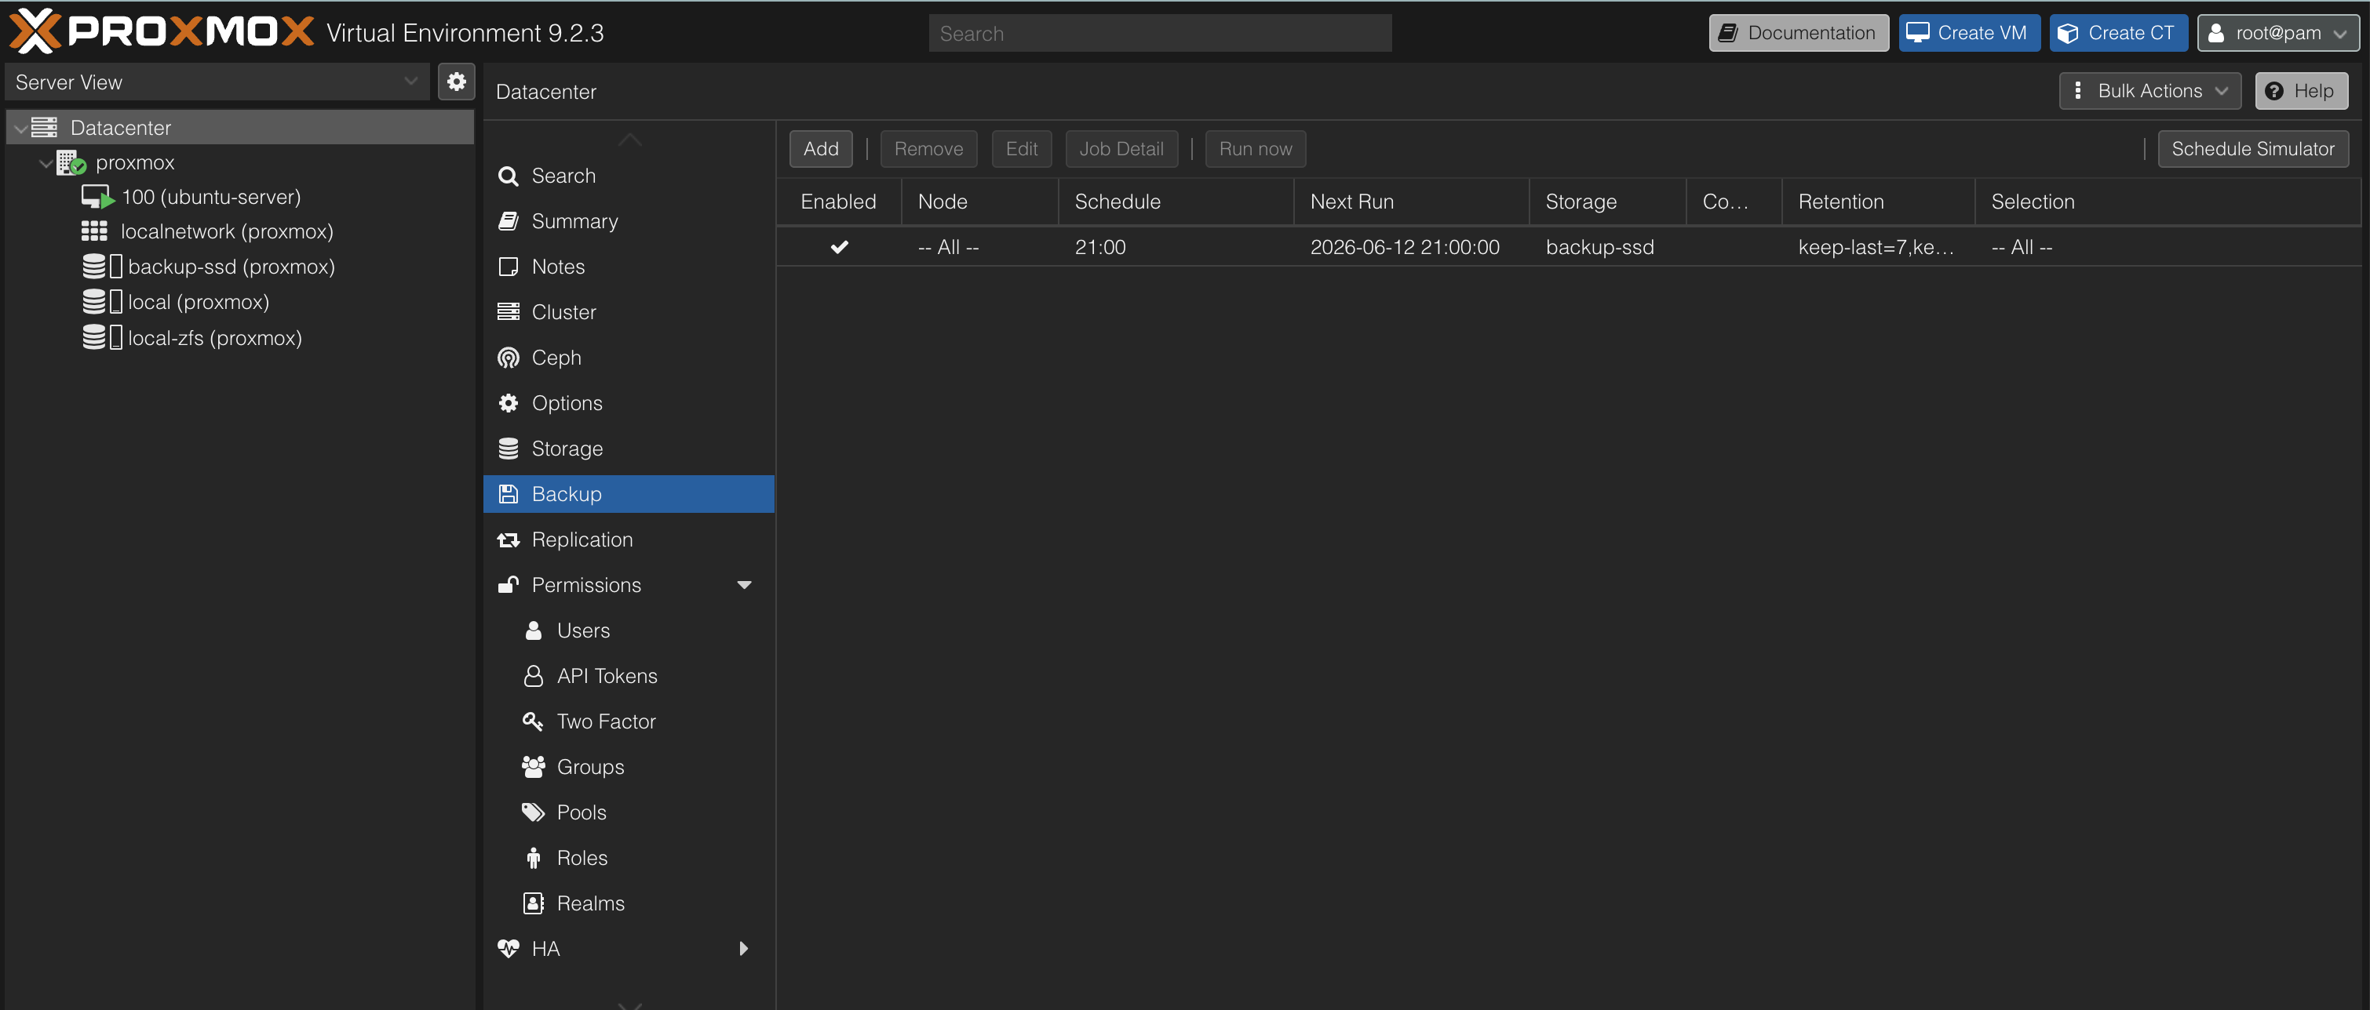Click the running VM 100 monitor icon

click(x=97, y=197)
